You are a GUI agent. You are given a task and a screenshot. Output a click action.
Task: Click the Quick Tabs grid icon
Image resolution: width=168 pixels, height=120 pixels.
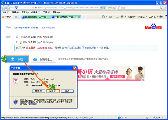[x=17, y=17]
